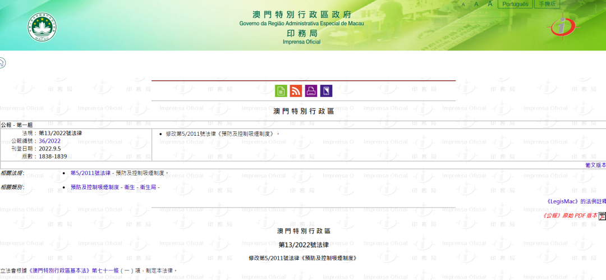Click the Macau SAR emblem logo
The image size is (606, 280).
42,27
